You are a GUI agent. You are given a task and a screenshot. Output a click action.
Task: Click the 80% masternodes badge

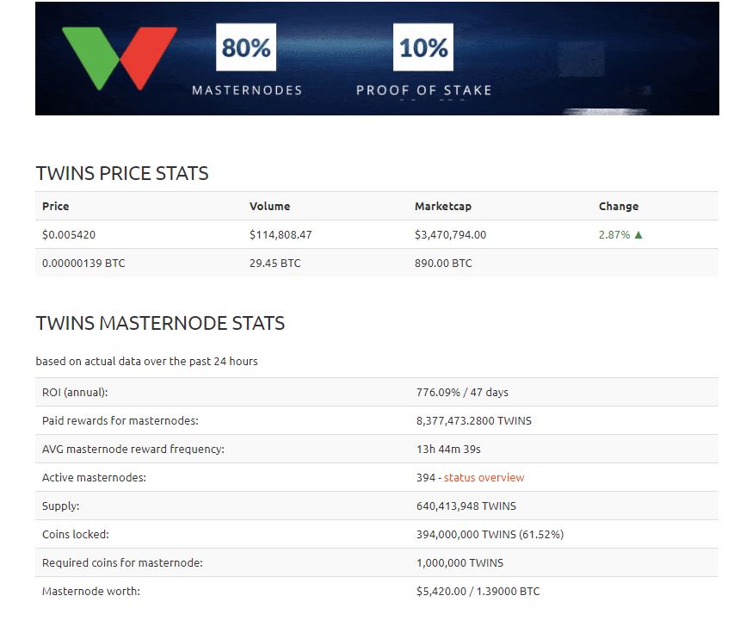[x=246, y=48]
